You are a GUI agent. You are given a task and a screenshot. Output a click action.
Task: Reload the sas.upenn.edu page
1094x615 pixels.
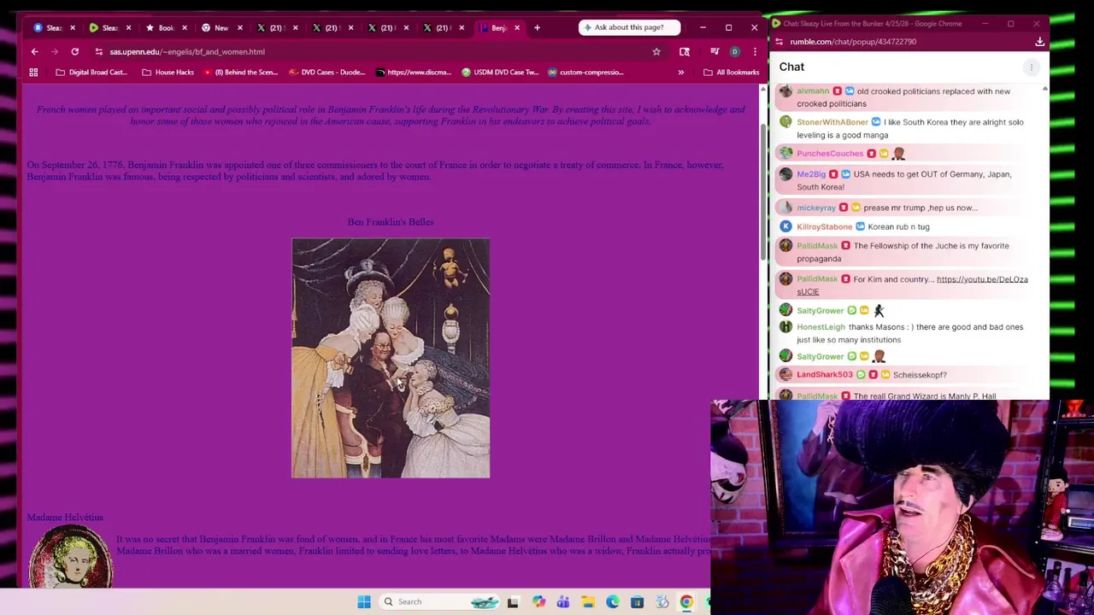pyautogui.click(x=74, y=51)
